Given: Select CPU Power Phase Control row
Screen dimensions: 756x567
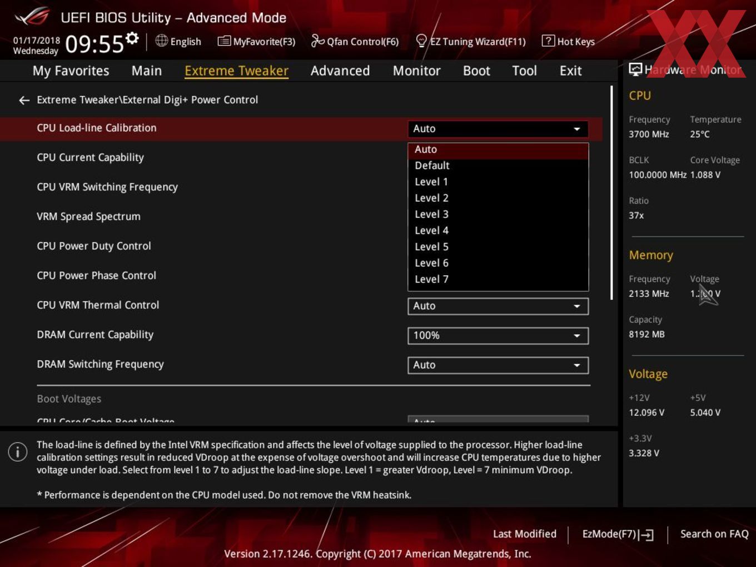Looking at the screenshot, I should click(96, 275).
